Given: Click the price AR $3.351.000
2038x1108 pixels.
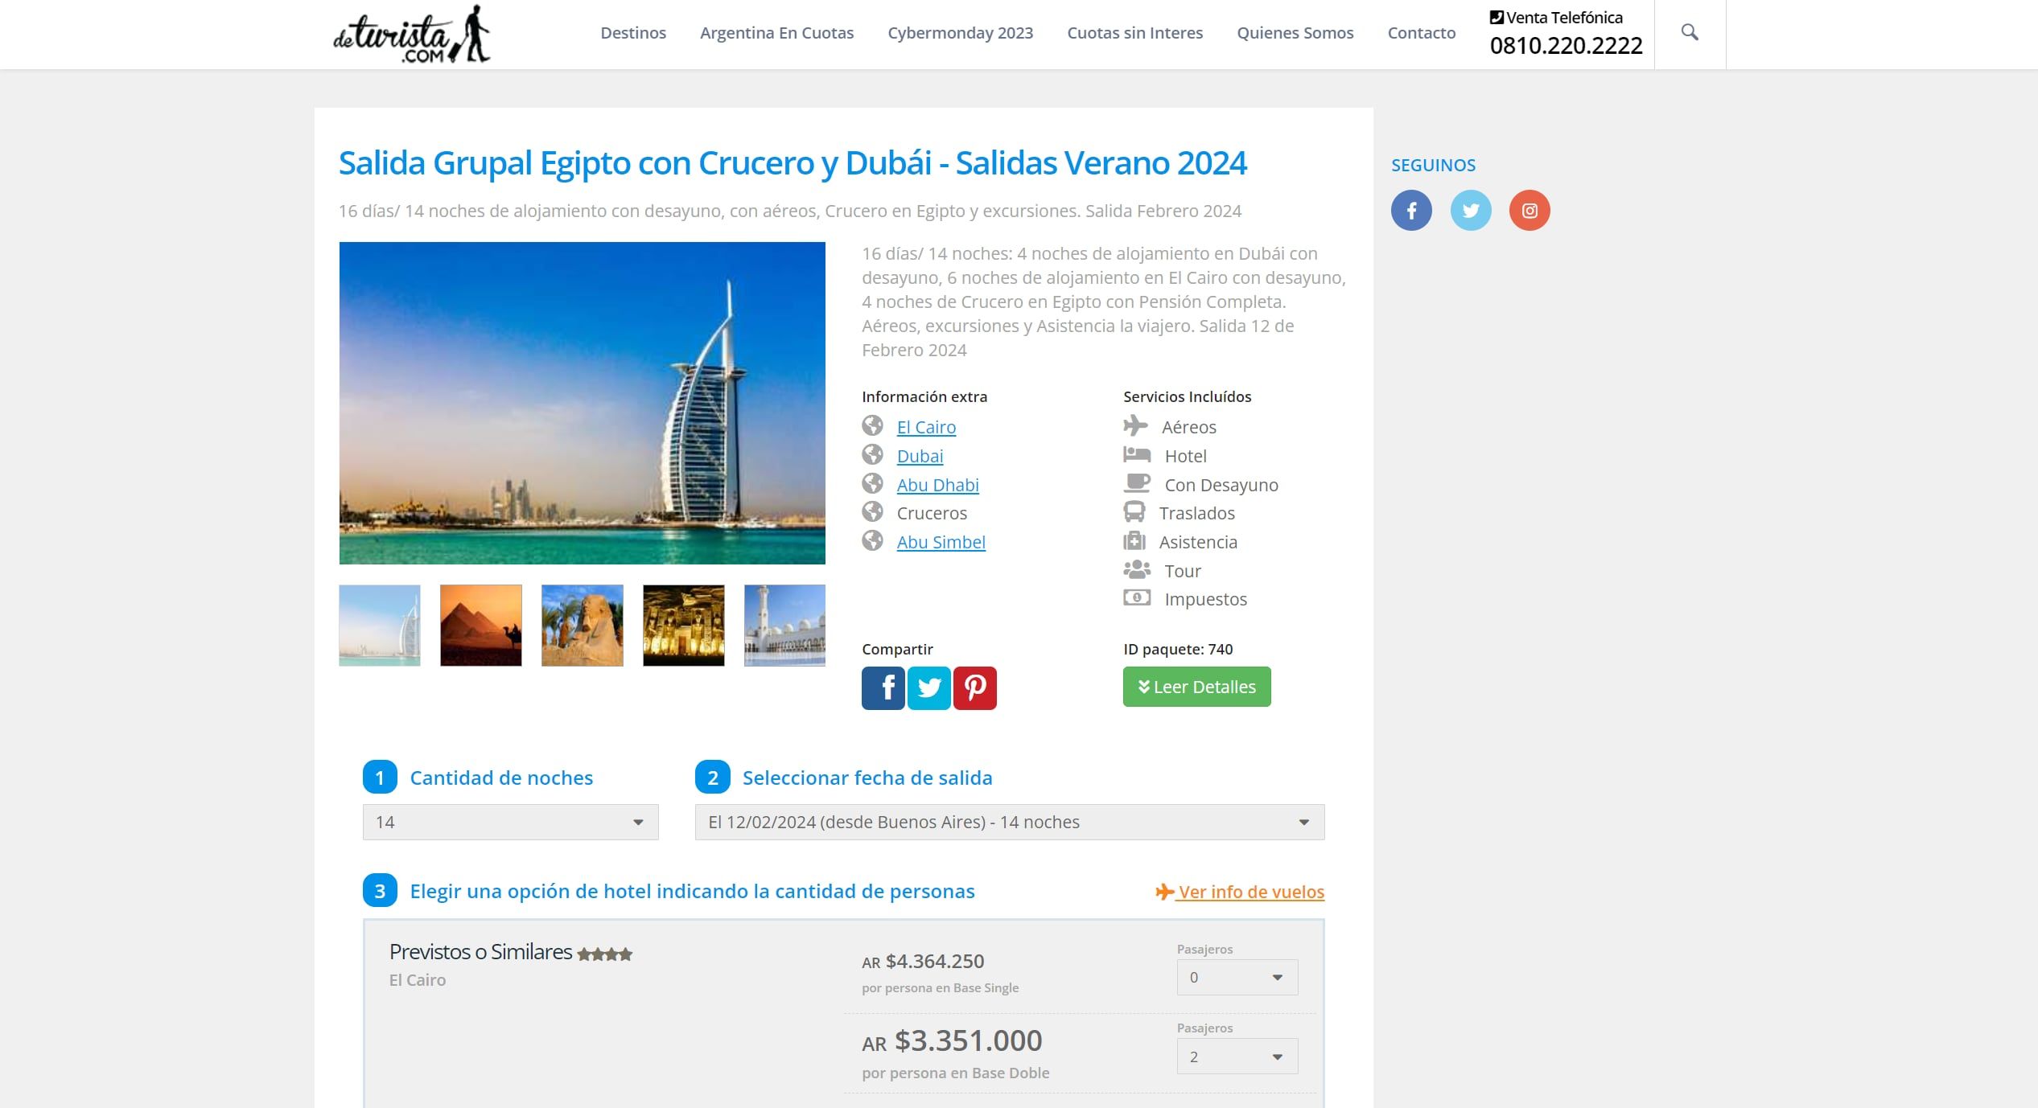Looking at the screenshot, I should click(x=952, y=1041).
